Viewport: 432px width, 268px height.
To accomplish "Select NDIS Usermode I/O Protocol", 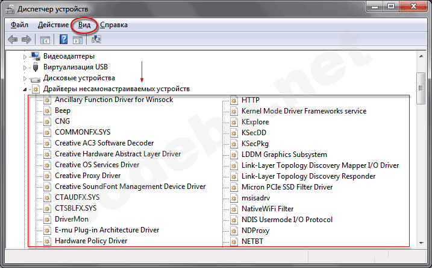I will 287,220.
